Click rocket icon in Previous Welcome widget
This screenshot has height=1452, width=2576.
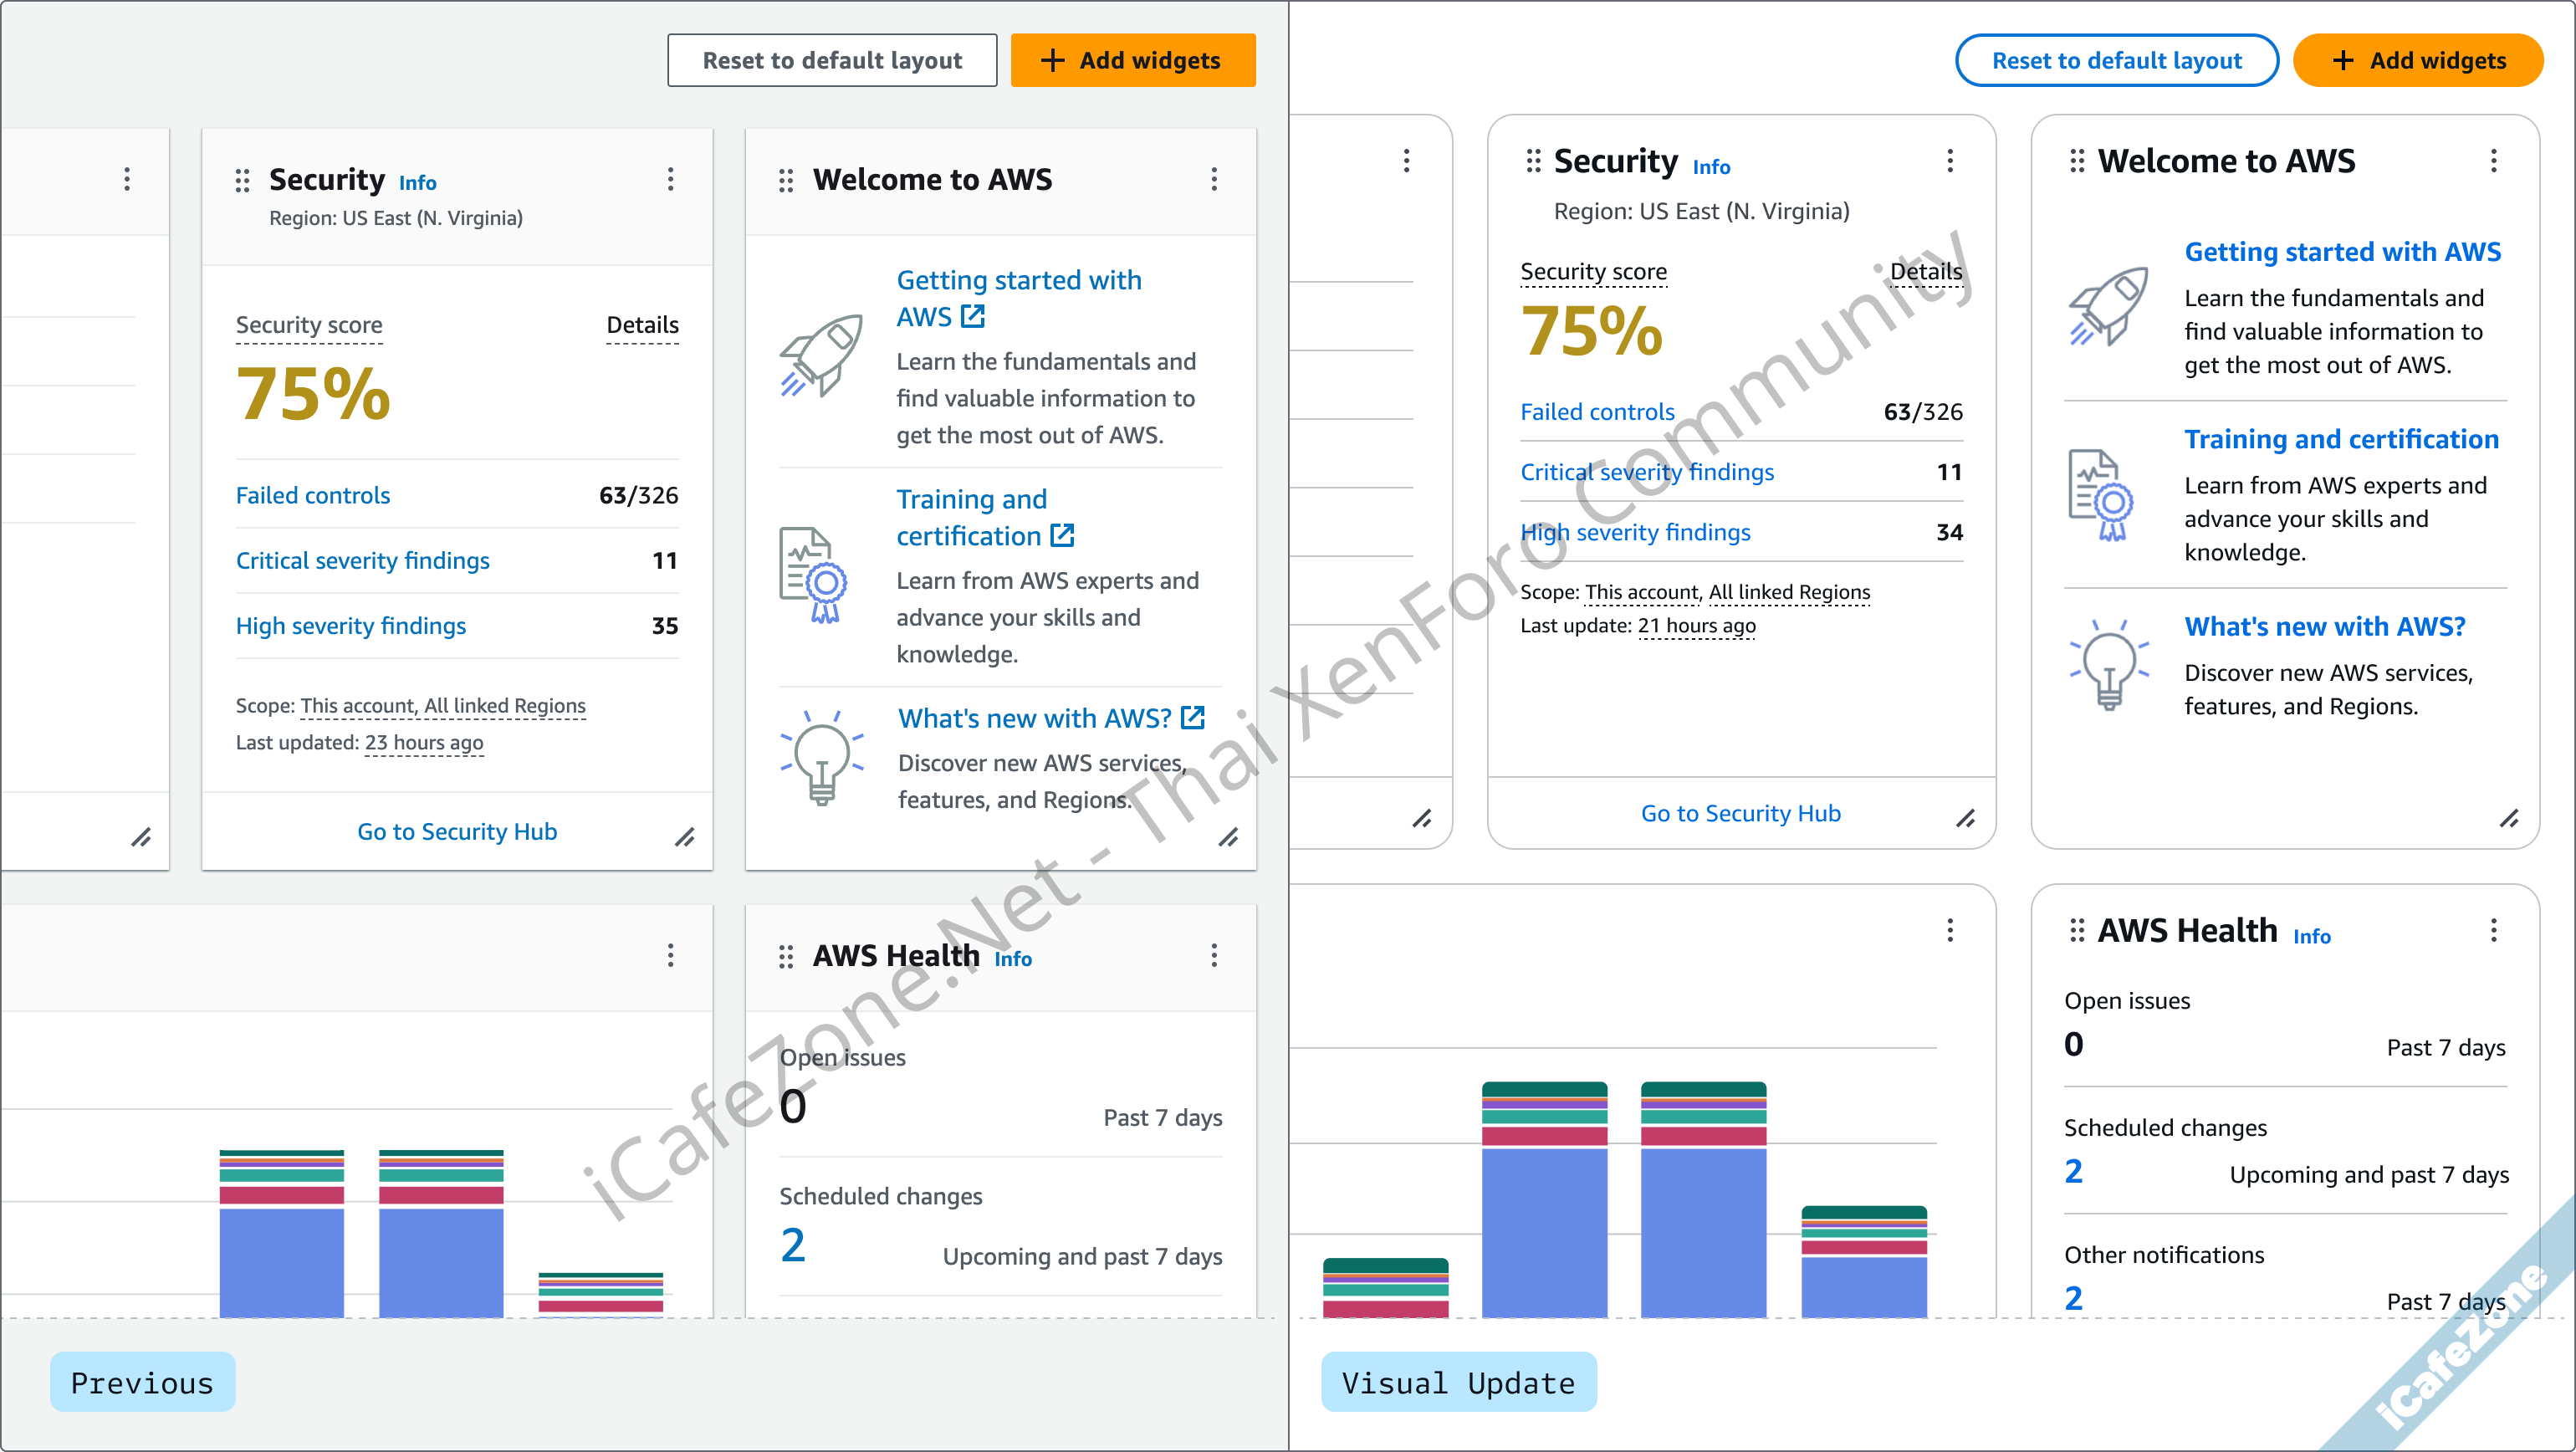click(822, 356)
